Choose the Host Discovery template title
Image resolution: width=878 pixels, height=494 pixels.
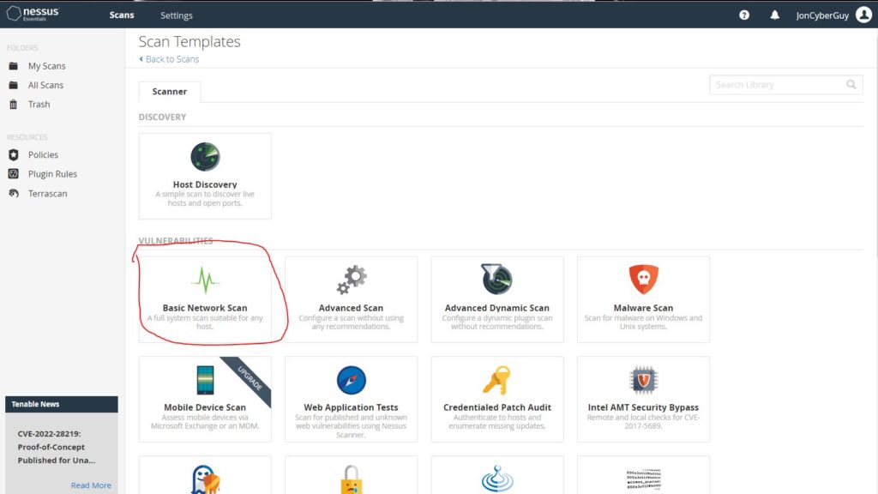tap(205, 184)
